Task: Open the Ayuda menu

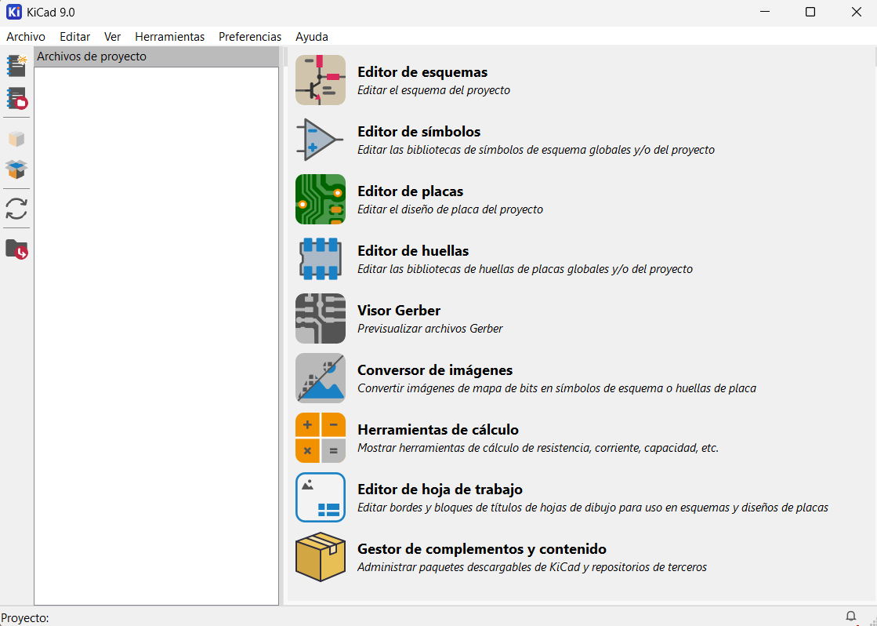Action: [312, 37]
